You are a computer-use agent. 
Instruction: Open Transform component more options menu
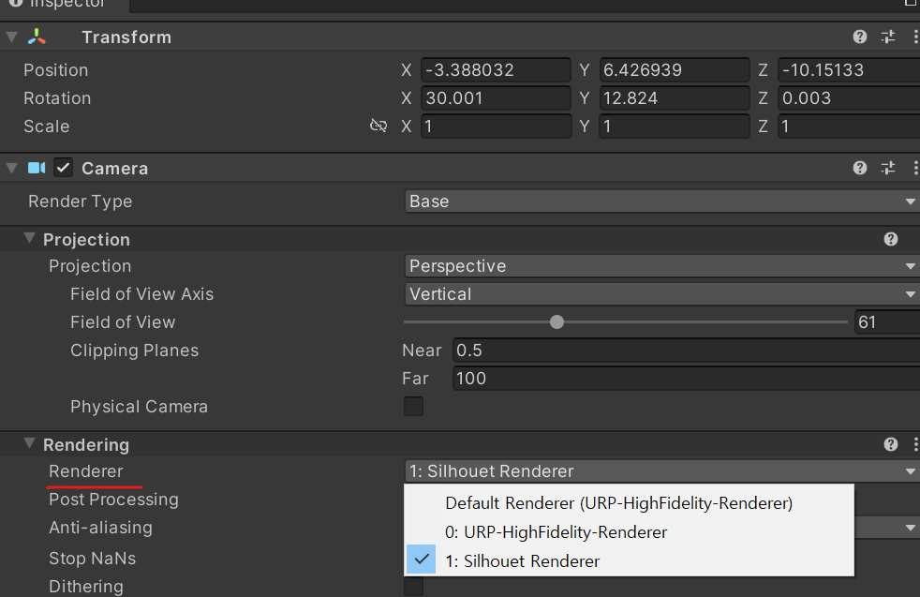(x=915, y=37)
